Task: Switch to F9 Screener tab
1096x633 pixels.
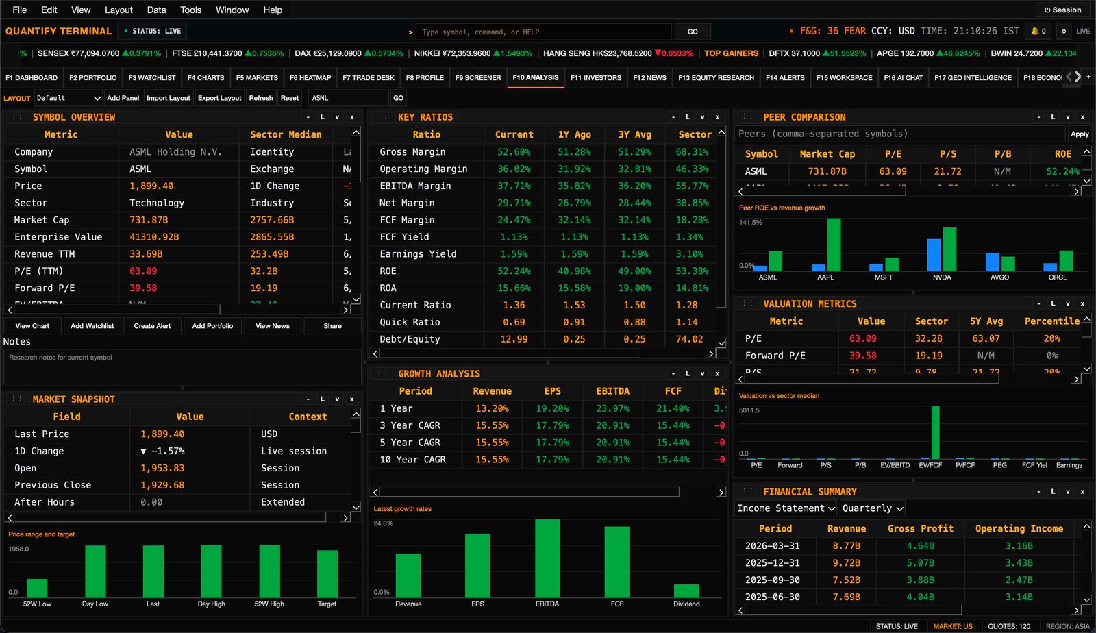Action: point(478,77)
